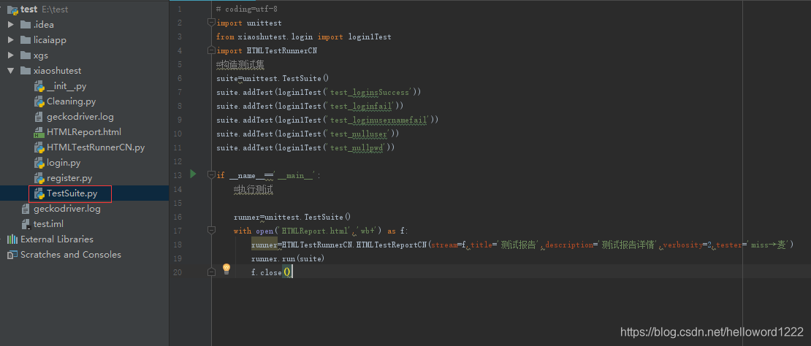Fold the import block on line 2
Viewport: 811px width, 346px height.
(210, 23)
